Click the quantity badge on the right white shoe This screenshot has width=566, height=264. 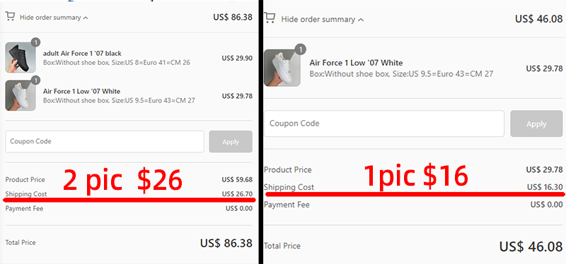pyautogui.click(x=301, y=49)
